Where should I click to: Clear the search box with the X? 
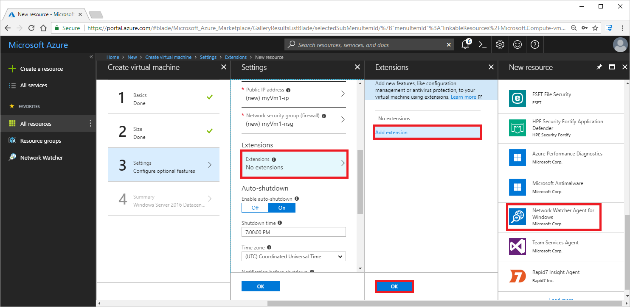pyautogui.click(x=449, y=44)
